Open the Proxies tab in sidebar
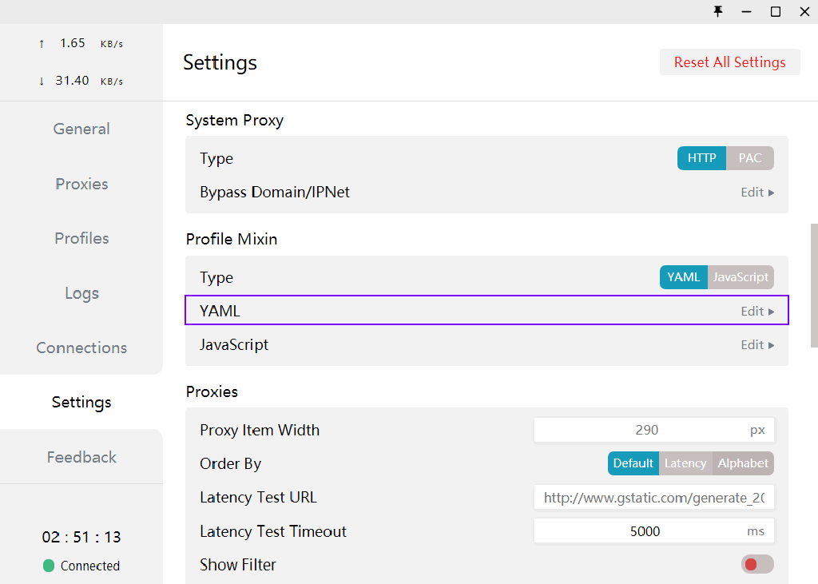This screenshot has width=818, height=584. tap(81, 184)
